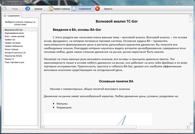
Task: Toggle the Содержание toolbar button label
Action: 85,9
